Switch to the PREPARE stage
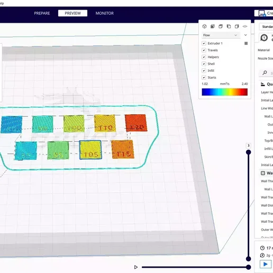Screen dimensions: 273x273 pos(42,13)
